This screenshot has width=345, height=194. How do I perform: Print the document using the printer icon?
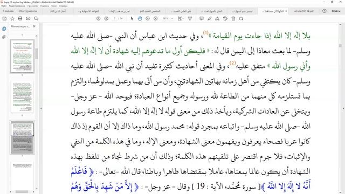coord(20,19)
